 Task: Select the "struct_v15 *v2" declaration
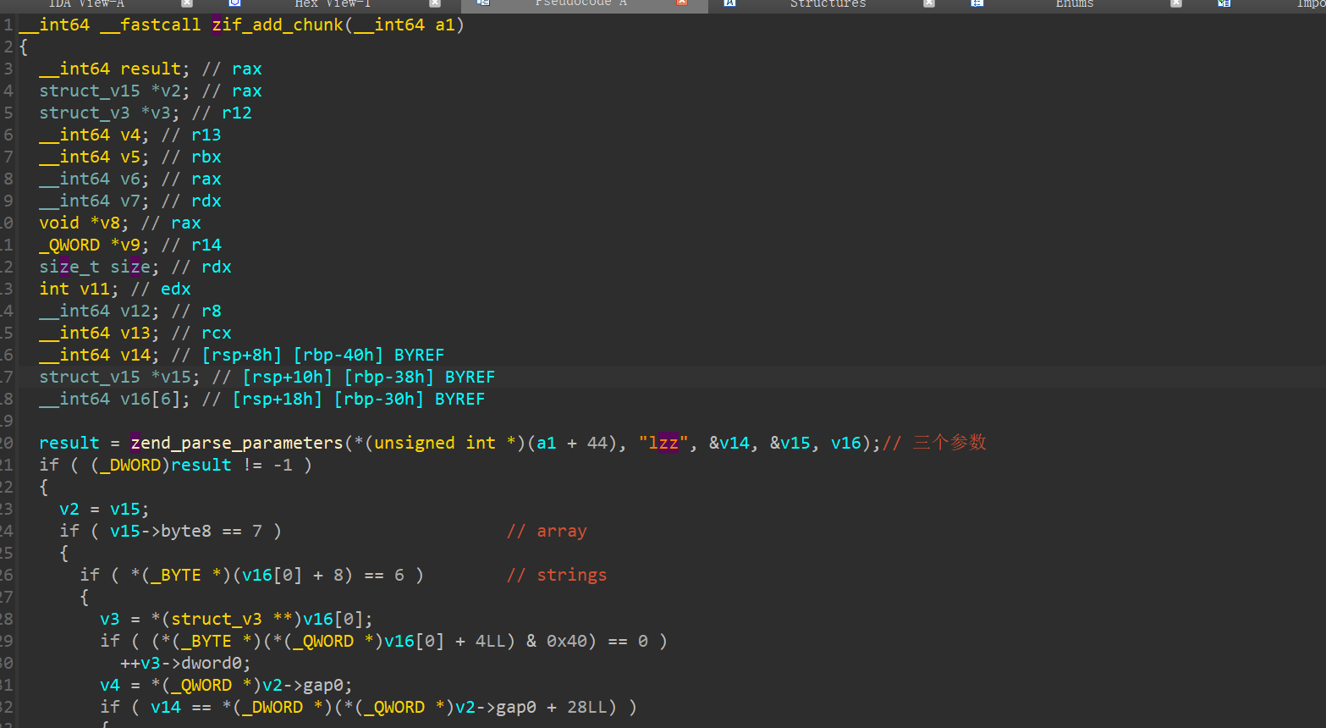(114, 91)
